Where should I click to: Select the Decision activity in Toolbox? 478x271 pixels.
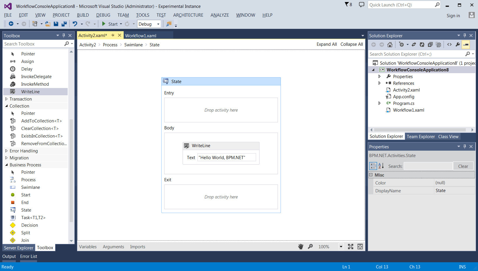click(29, 225)
